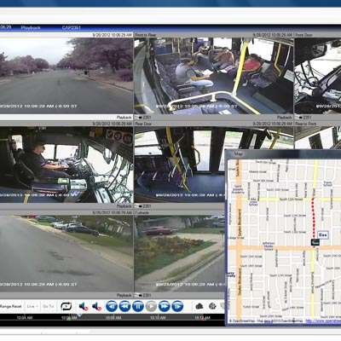Click the loop playback icon
The image size is (341, 341).
tap(66, 306)
